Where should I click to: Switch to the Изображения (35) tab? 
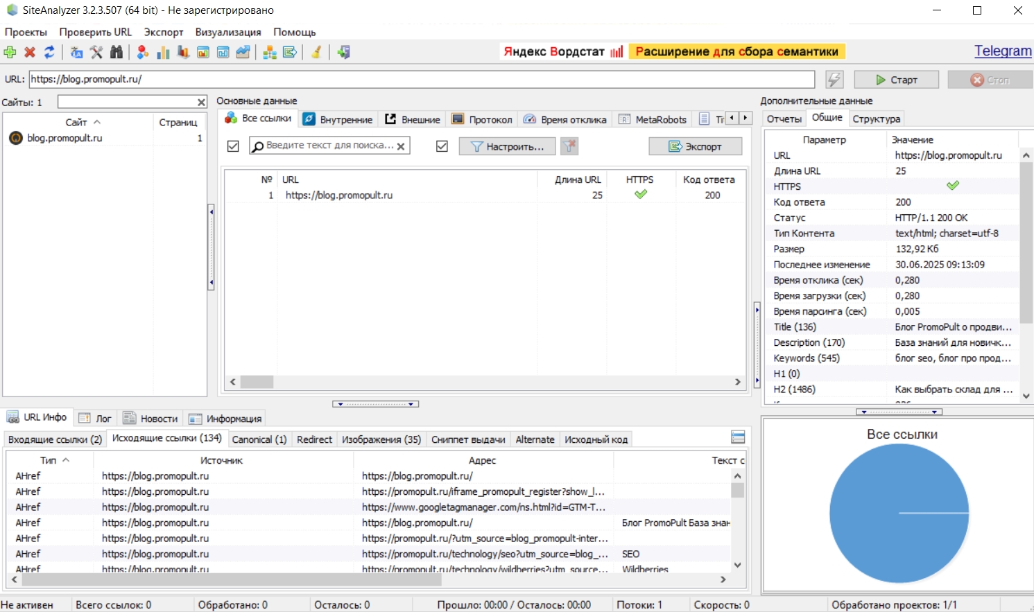pos(381,439)
